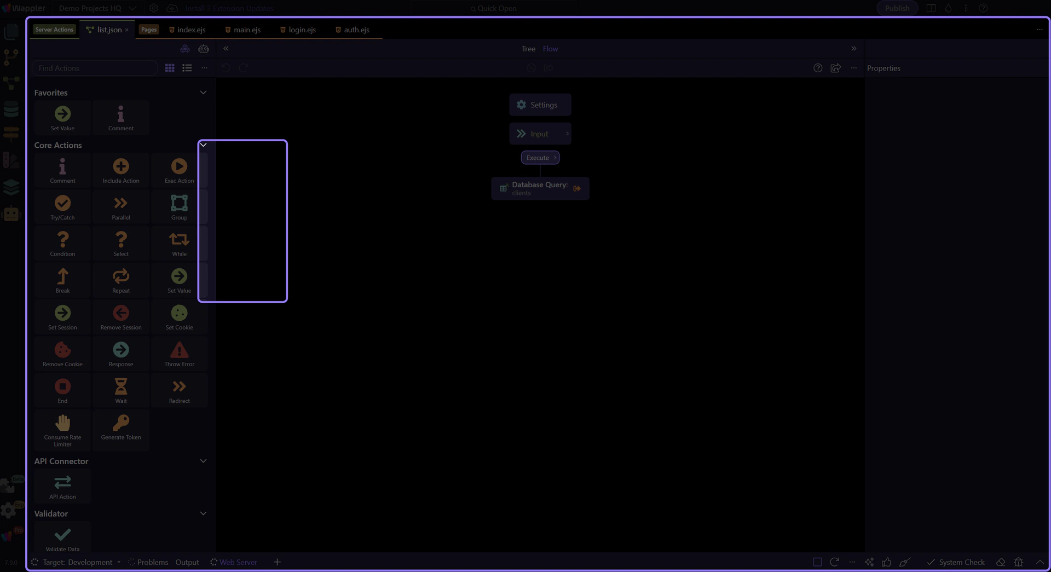Select the Try/Catch action icon
The height and width of the screenshot is (572, 1051).
coord(62,204)
